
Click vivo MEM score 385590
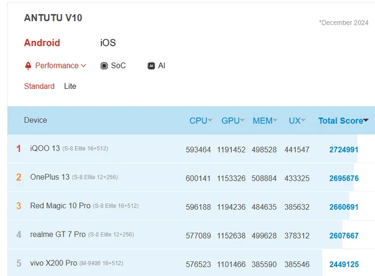coord(264,264)
